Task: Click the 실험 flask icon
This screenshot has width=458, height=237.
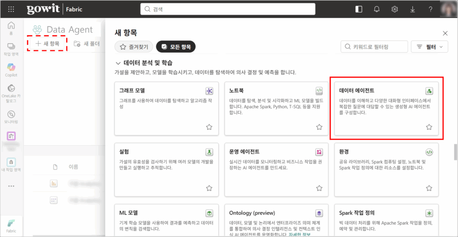Action: pos(209,152)
